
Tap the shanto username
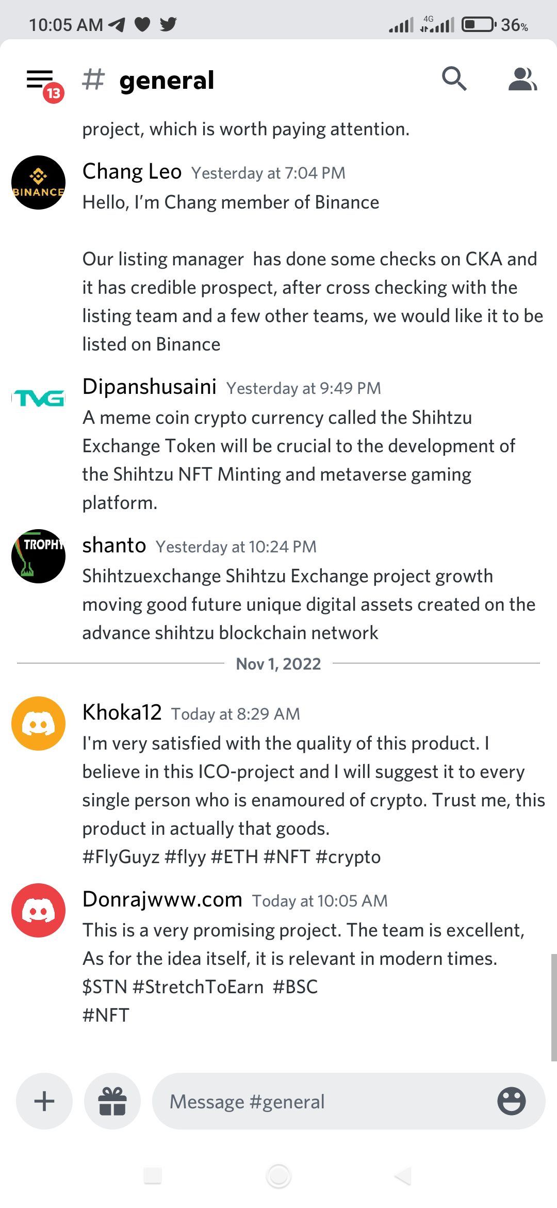click(114, 546)
